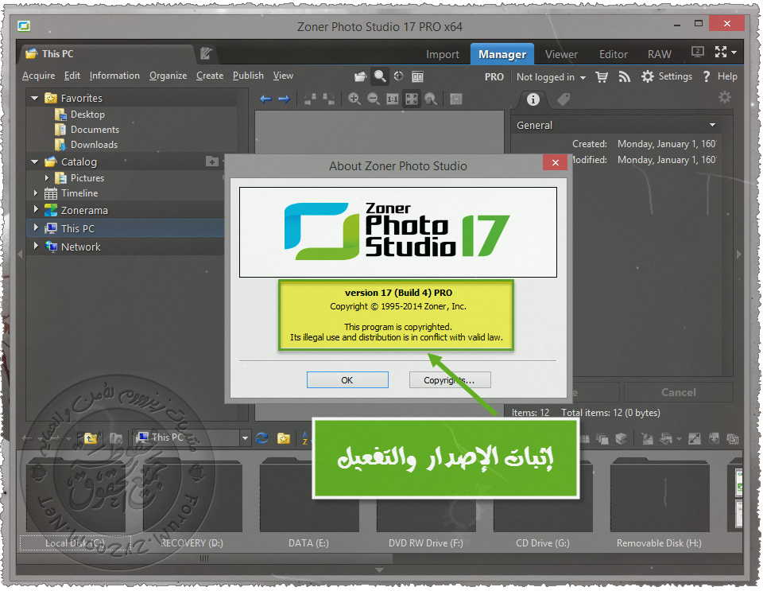The width and height of the screenshot is (763, 591).
Task: Open Help from the top toolbar
Action: click(x=720, y=76)
